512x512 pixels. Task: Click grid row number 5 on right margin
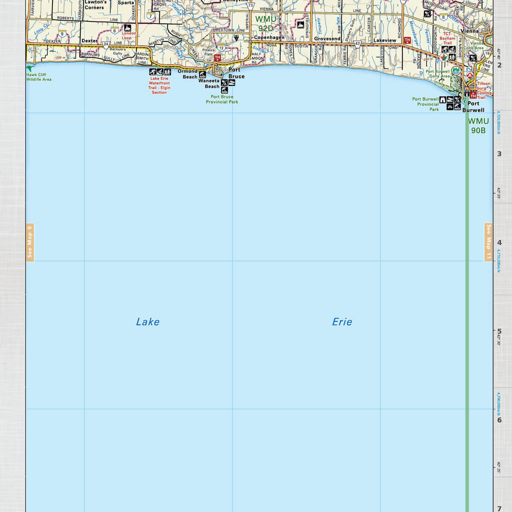(499, 331)
